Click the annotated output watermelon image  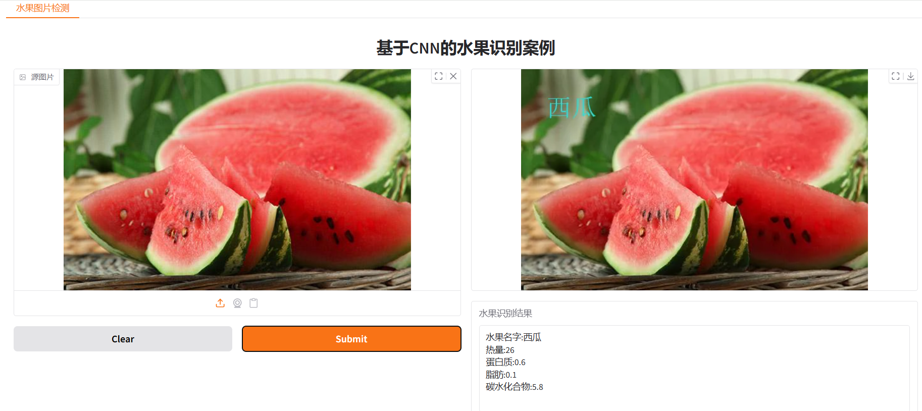(694, 180)
